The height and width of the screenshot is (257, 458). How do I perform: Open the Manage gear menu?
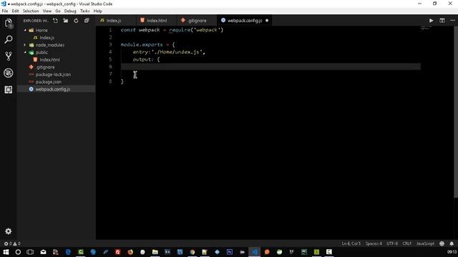[9, 231]
